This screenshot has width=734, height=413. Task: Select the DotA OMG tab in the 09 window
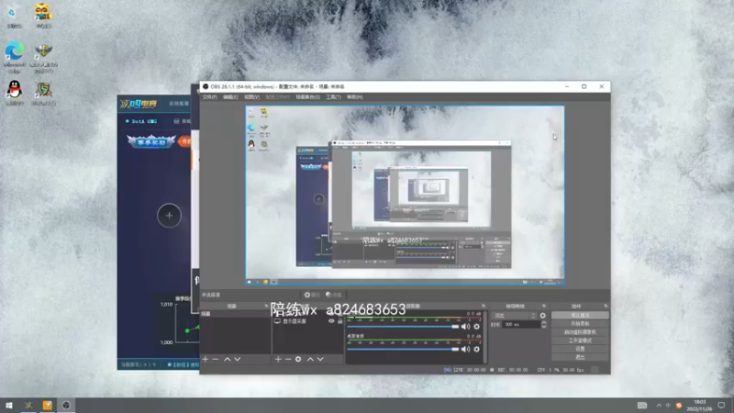pyautogui.click(x=142, y=121)
